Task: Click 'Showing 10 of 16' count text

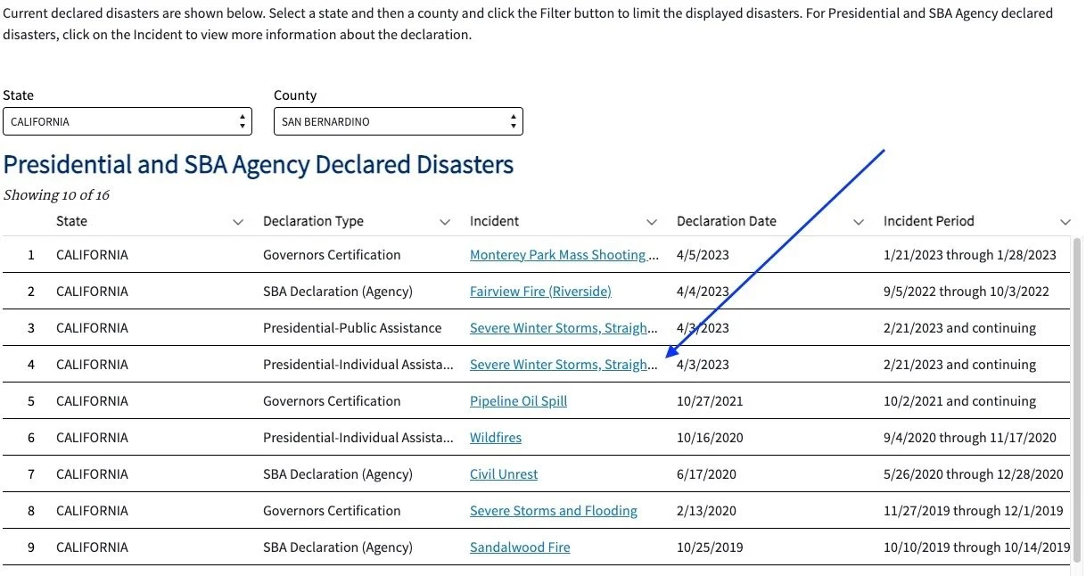Action: [56, 195]
